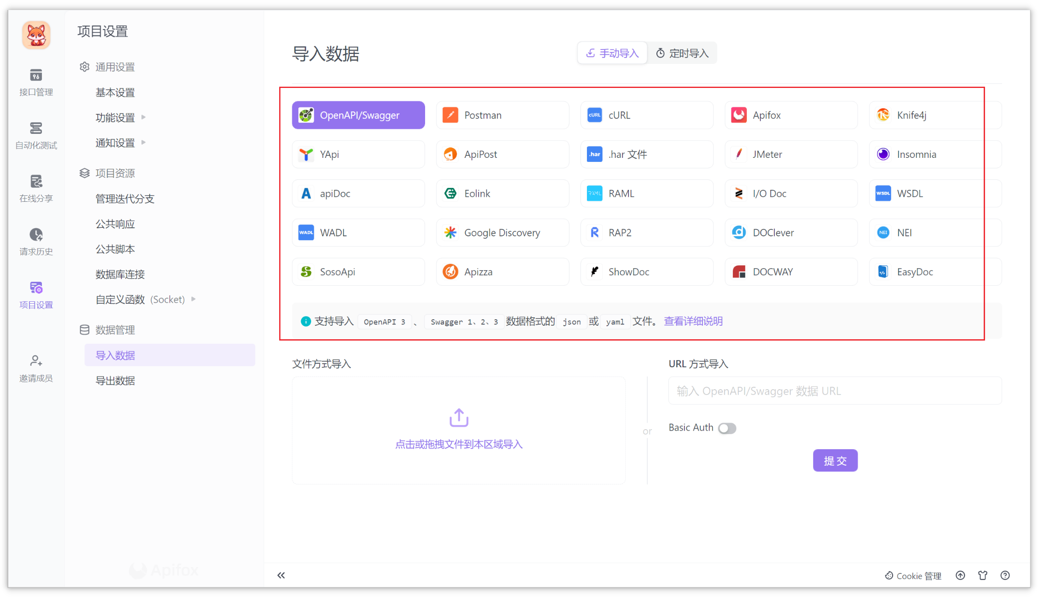Open the 请求历史 sidebar section
This screenshot has width=1042, height=599.
[36, 242]
